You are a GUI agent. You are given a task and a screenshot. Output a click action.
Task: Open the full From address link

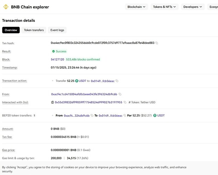click(x=84, y=94)
